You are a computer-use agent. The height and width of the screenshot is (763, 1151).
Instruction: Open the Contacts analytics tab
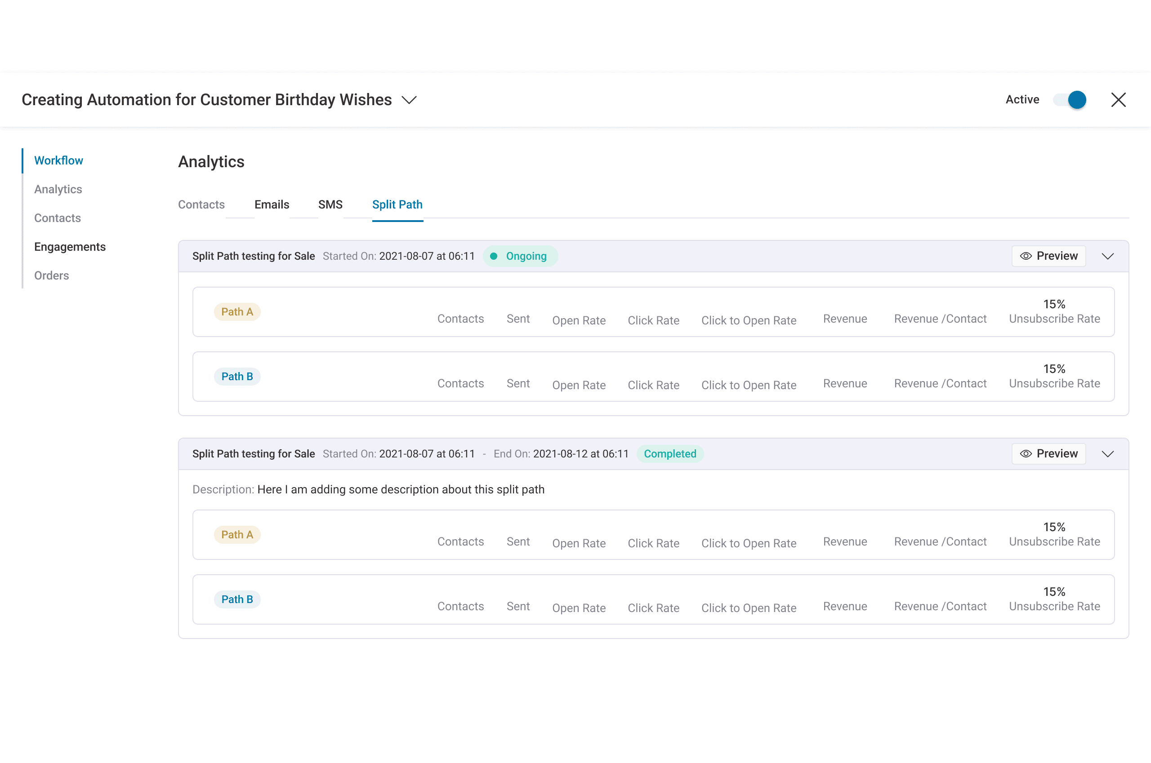tap(201, 204)
